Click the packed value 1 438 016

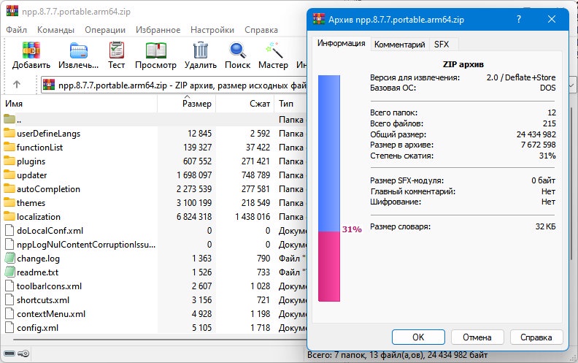pyautogui.click(x=253, y=216)
